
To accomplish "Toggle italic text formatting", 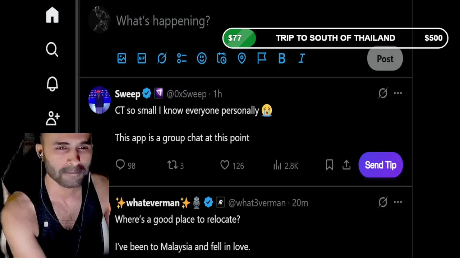I will coord(302,58).
